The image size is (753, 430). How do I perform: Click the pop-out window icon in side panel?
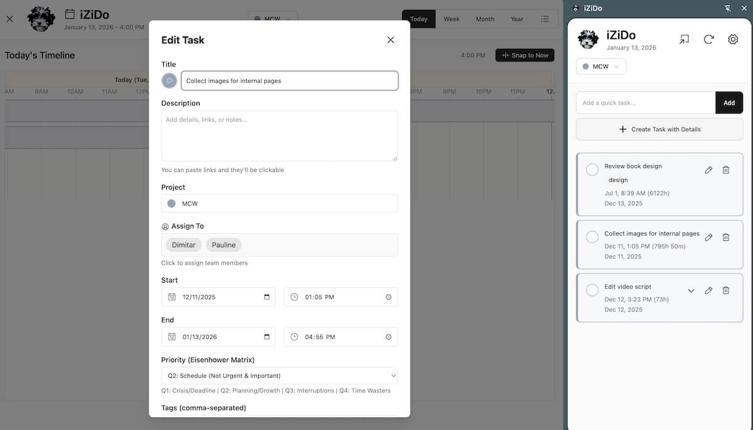[684, 39]
